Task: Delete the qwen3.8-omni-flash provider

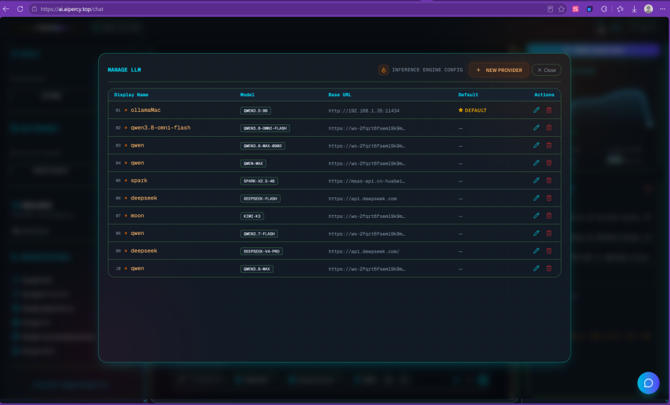Action: (x=549, y=128)
